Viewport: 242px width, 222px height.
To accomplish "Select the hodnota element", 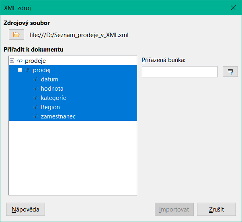I will coord(52,89).
